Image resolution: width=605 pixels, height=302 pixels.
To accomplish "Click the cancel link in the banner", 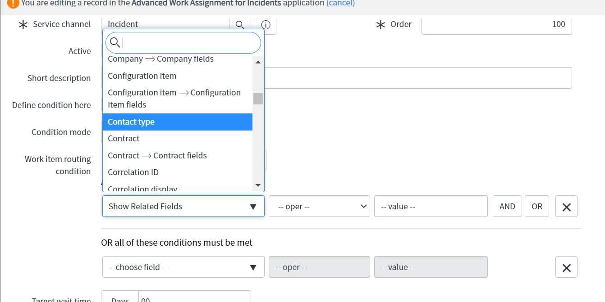I will (x=340, y=3).
